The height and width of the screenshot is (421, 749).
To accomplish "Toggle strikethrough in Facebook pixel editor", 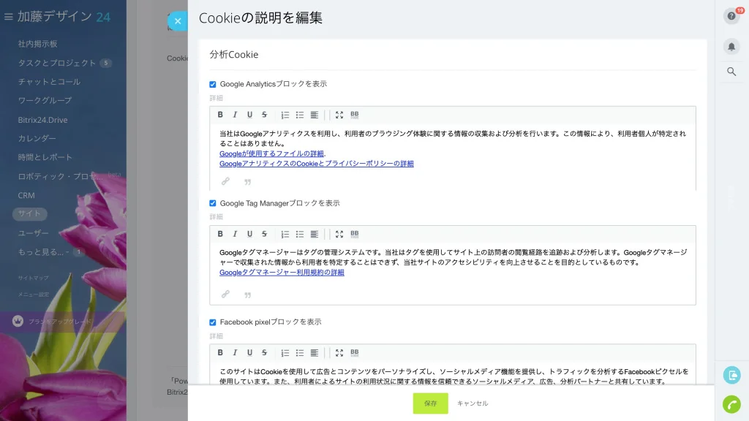I will (264, 353).
